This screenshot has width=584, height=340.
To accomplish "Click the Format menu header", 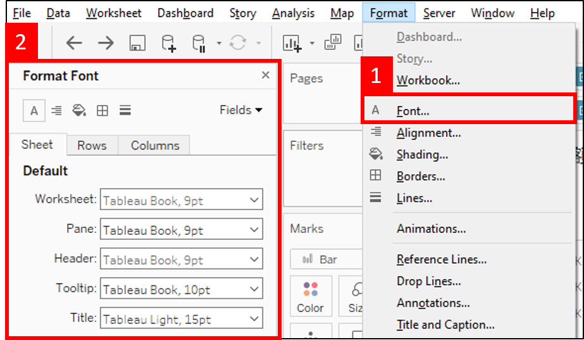I will point(388,13).
